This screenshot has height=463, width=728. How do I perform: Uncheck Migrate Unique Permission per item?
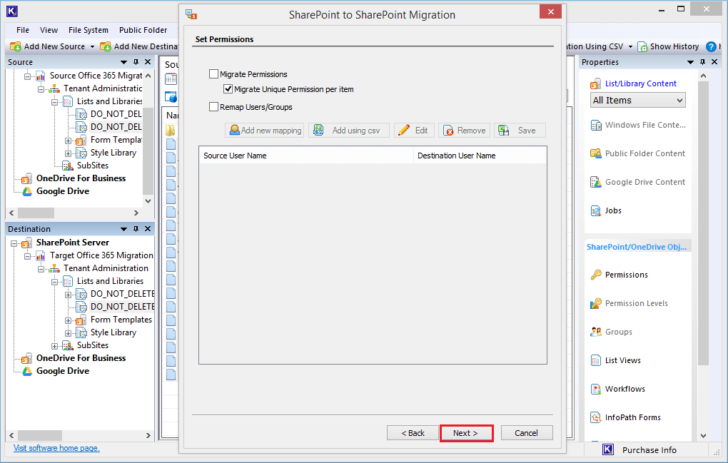tap(228, 88)
